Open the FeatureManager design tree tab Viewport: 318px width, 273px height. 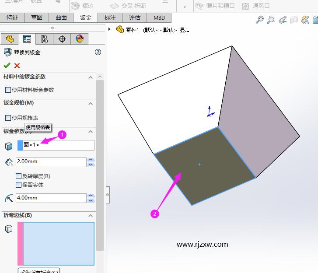pyautogui.click(x=10, y=39)
